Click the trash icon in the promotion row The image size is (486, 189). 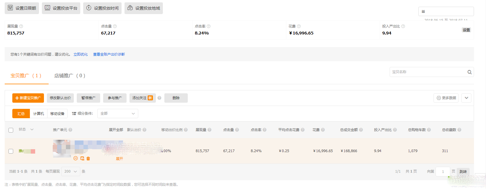88,158
